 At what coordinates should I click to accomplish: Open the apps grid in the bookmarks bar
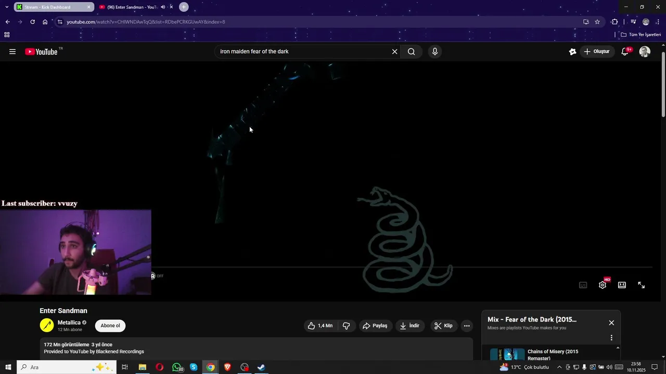tap(7, 35)
